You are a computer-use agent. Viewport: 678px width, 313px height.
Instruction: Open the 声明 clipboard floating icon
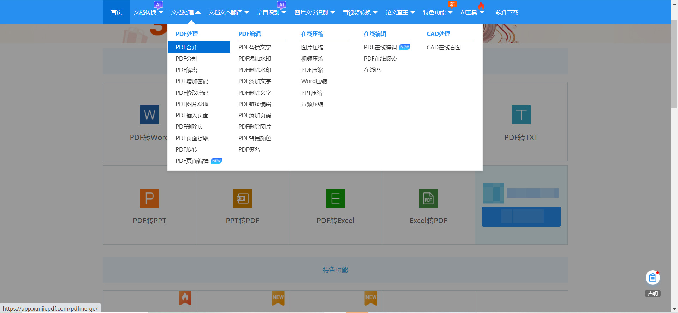[653, 278]
